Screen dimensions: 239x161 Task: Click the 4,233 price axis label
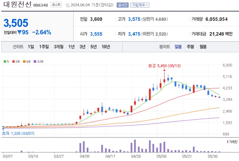227,88
